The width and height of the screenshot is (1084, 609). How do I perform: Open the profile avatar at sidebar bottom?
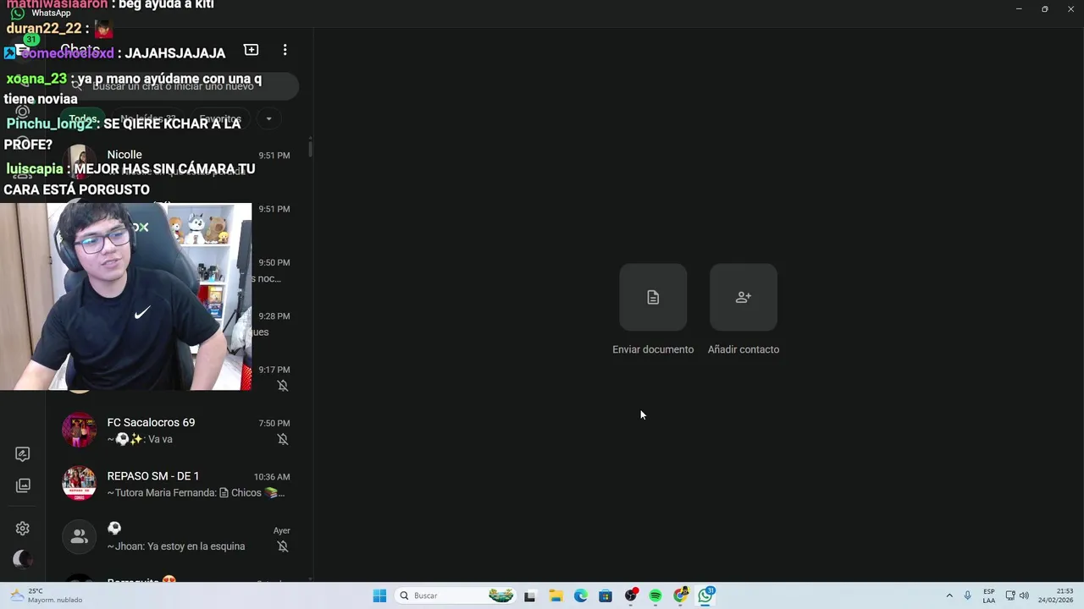(23, 559)
